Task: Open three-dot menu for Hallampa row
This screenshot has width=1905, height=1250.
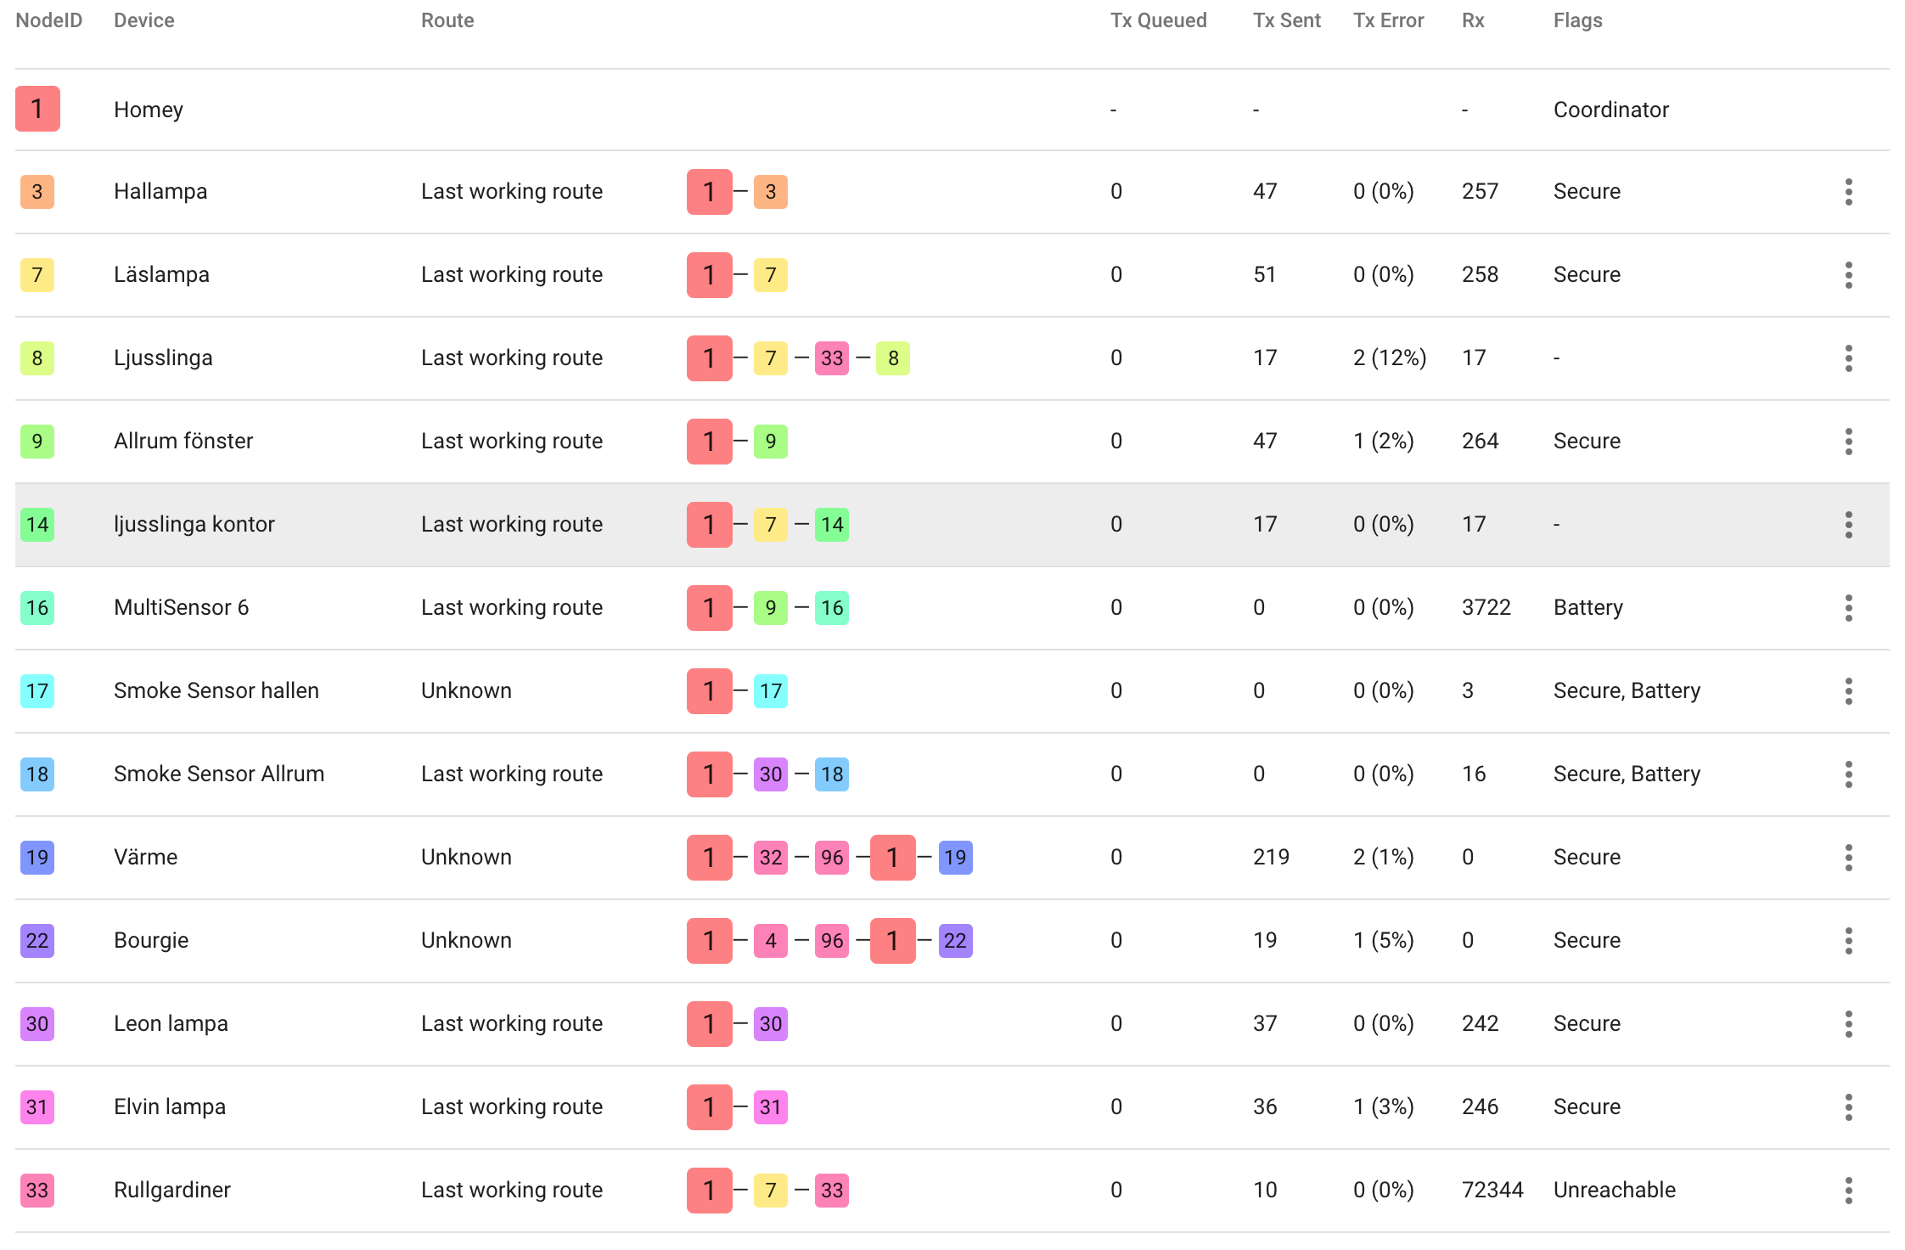Action: (1848, 192)
